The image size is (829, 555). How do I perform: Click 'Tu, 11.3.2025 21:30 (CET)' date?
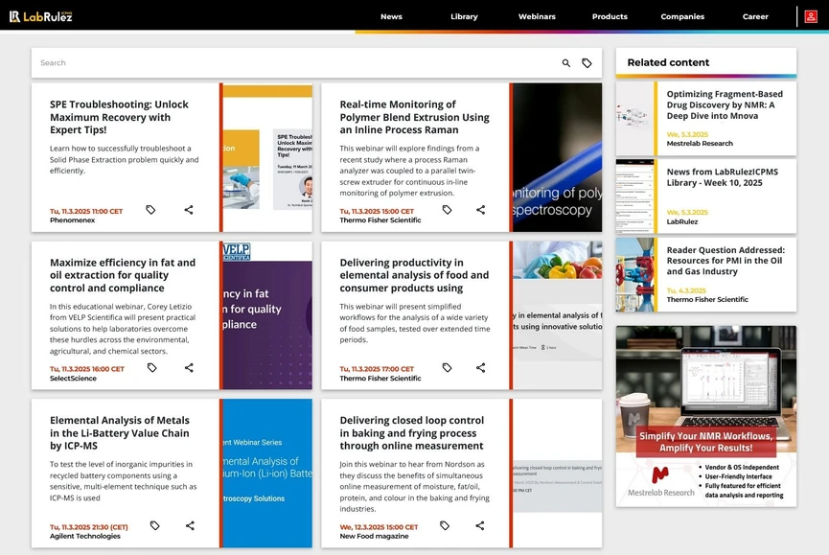pos(89,527)
